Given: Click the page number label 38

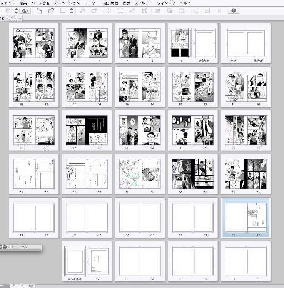Looking at the screenshot, I should pyautogui.click(x=46, y=192).
